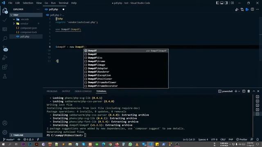Open the notifications bell in the status bar
This screenshot has width=262, height=147.
[257, 139]
